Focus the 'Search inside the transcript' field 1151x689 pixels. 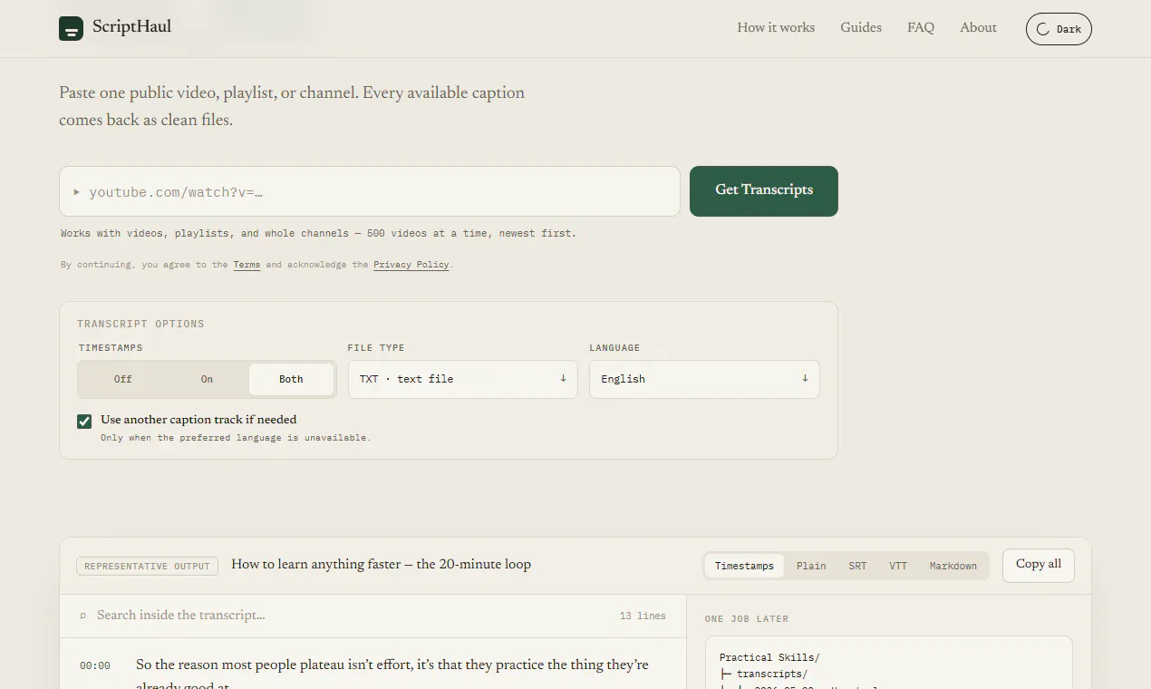pos(353,616)
